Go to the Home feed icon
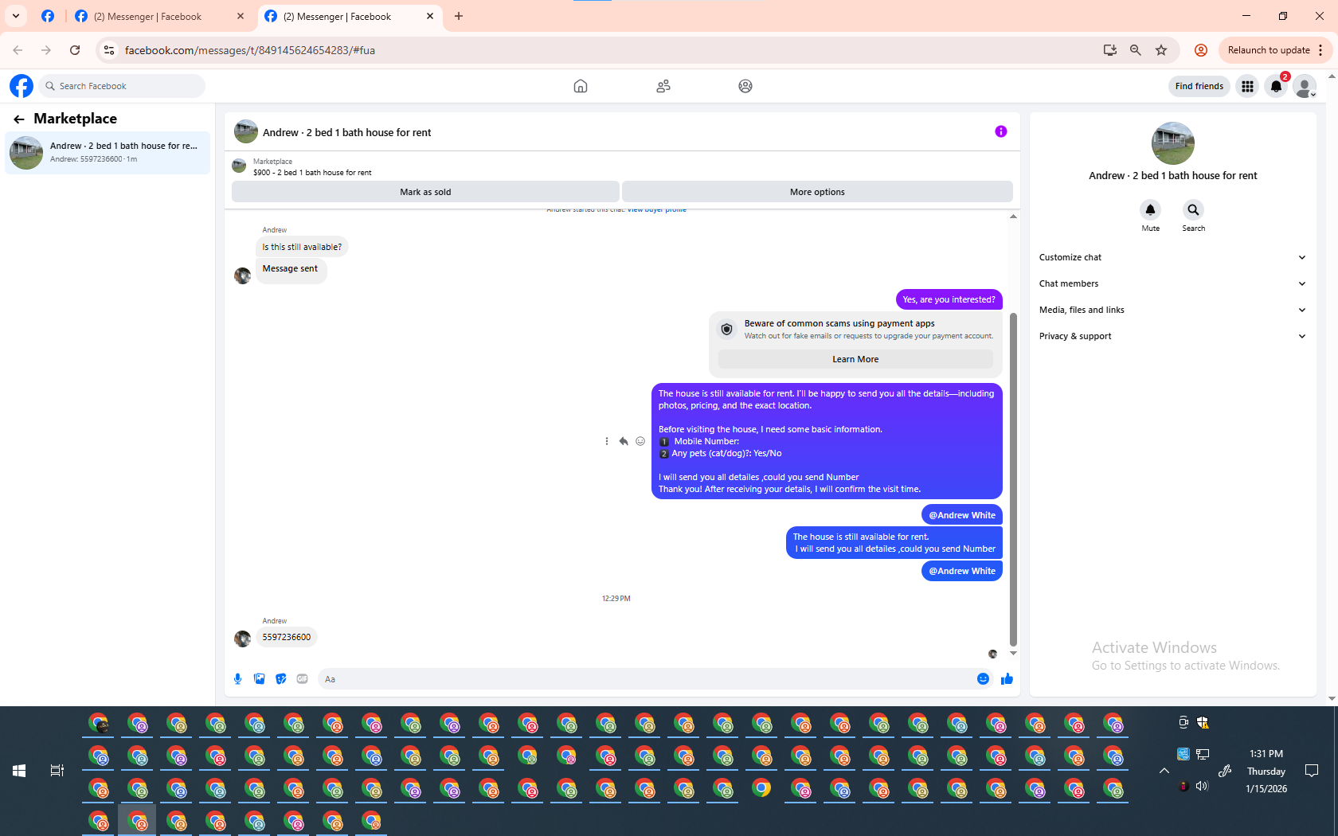 (581, 86)
